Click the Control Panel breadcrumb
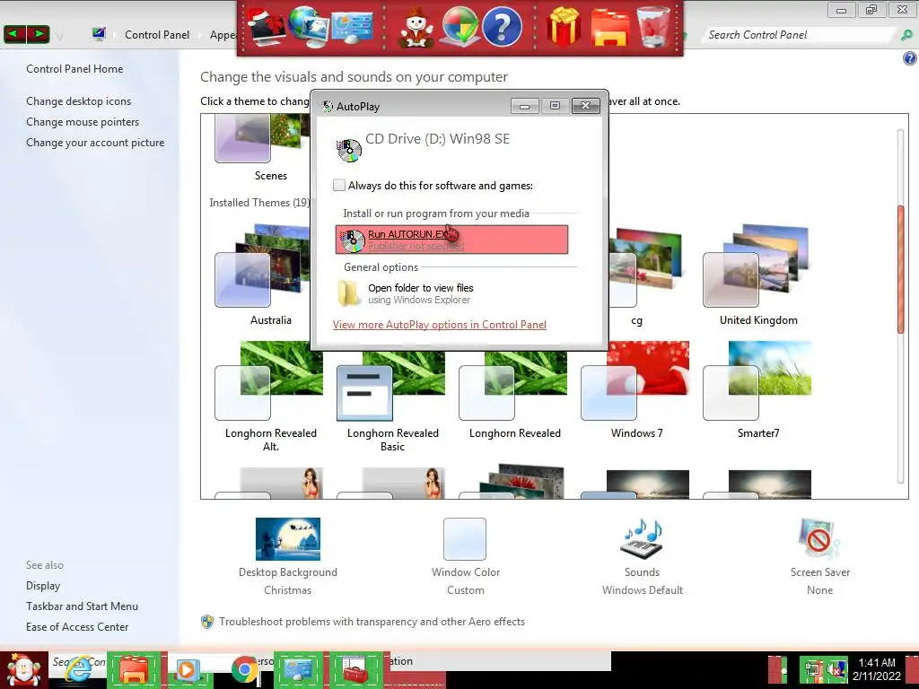Viewport: 919px width, 689px height. click(157, 35)
